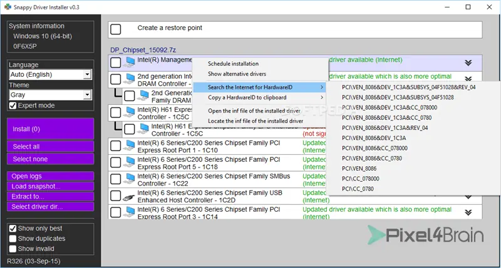501x268 pixels.
Task: Click the nested 2nd Generation Family DRAM device icon
Action: click(x=143, y=96)
